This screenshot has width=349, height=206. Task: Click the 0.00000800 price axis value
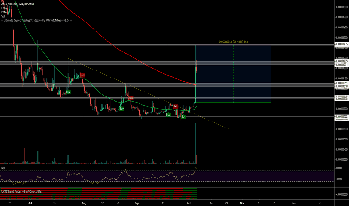click(342, 109)
